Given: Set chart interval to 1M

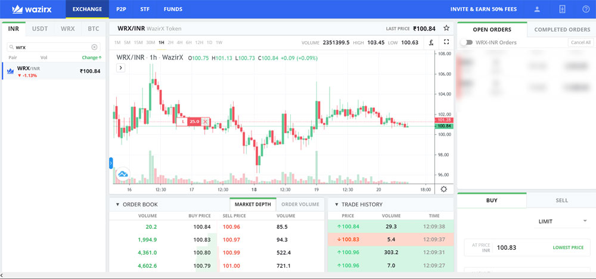Looking at the screenshot, I should click(117, 42).
